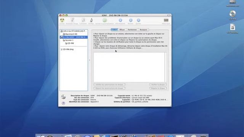Click Vérifier les autorisations du disque
The image size is (244, 137).
click(x=109, y=84)
